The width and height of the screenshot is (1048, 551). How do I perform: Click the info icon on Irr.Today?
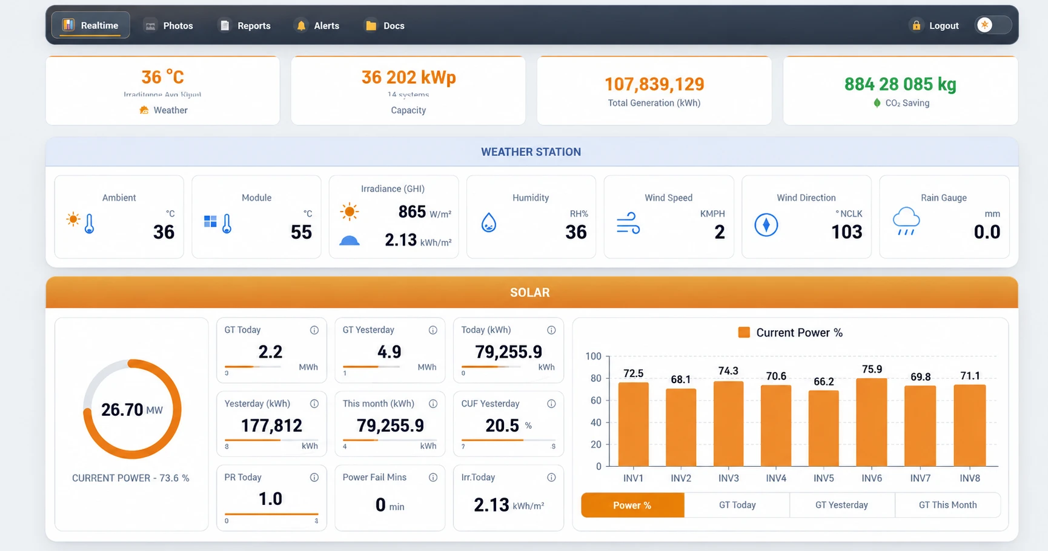click(x=551, y=478)
